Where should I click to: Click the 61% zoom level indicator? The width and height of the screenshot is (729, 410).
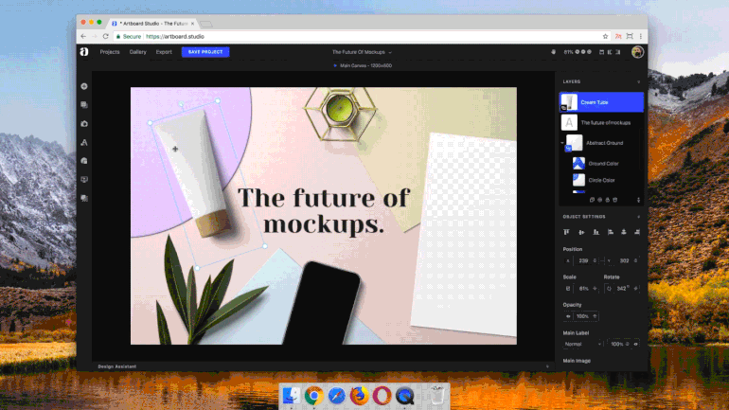tap(569, 52)
